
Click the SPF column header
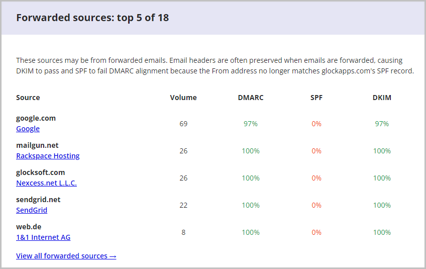tap(316, 98)
